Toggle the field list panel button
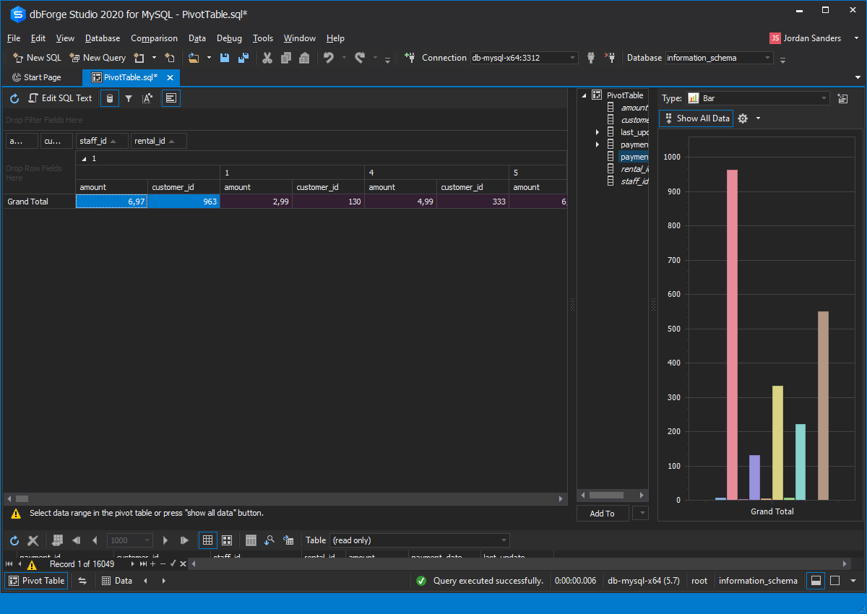This screenshot has height=614, width=867. click(x=171, y=98)
